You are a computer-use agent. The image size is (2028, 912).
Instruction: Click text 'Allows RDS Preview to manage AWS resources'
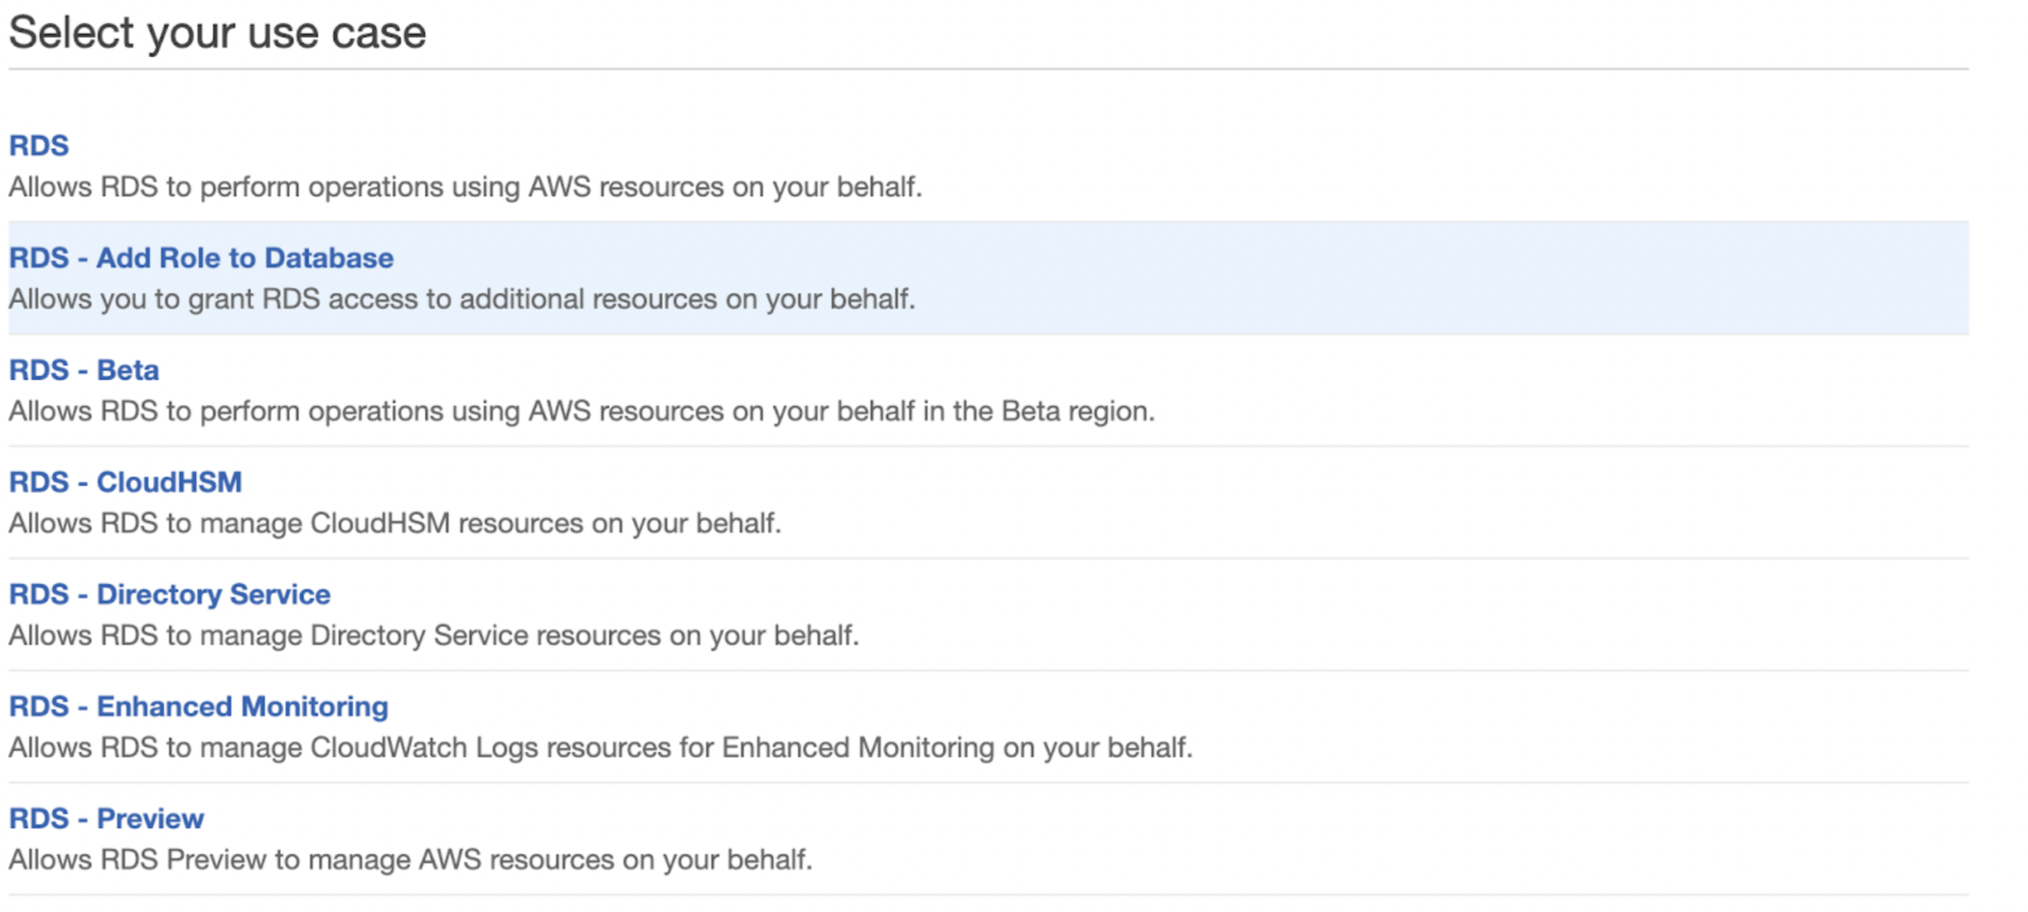[x=311, y=860]
